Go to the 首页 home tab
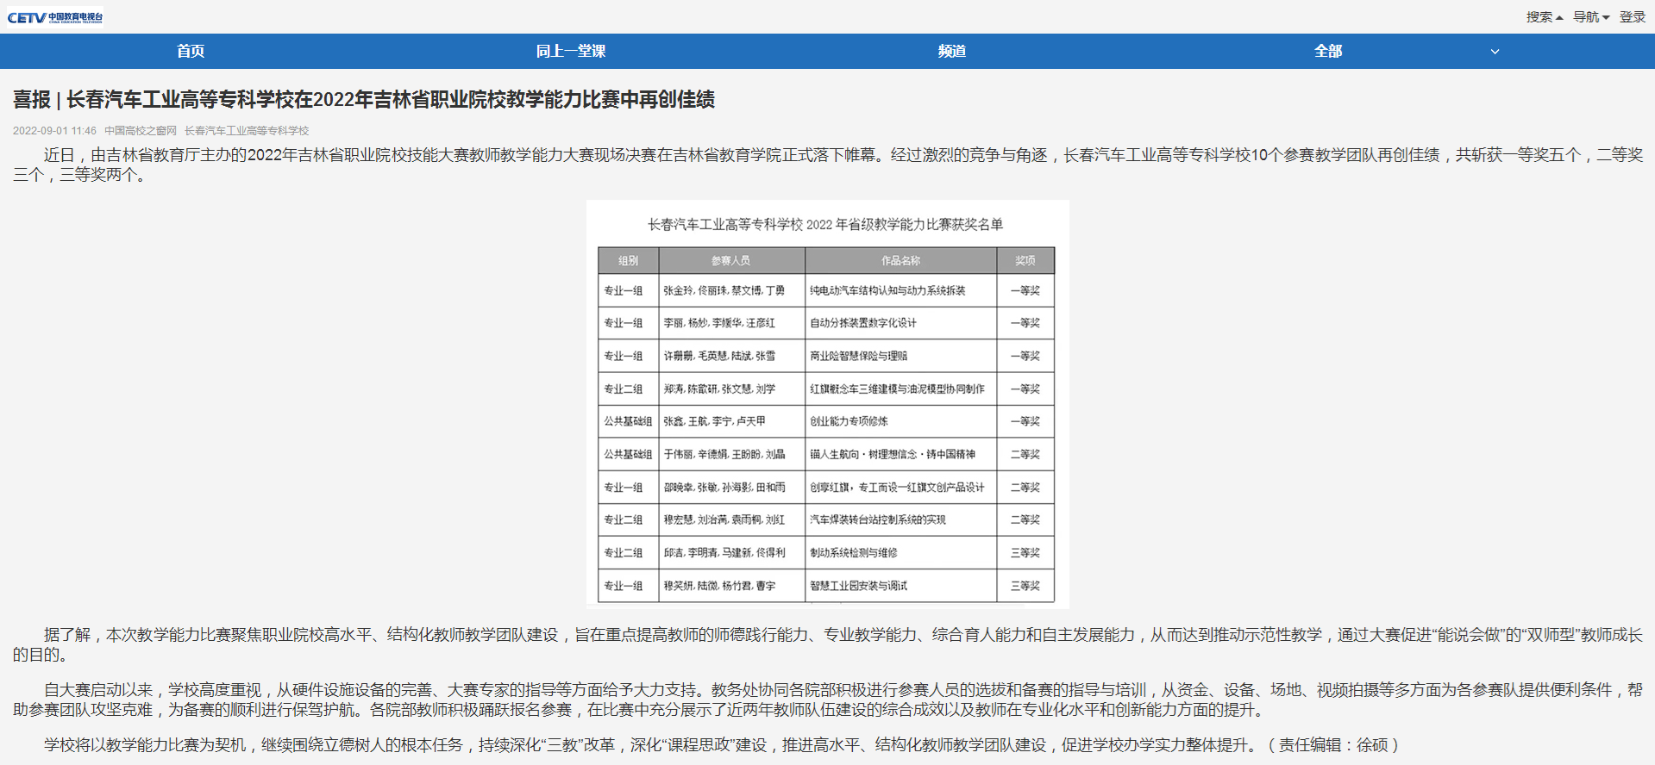The image size is (1655, 765). (191, 51)
